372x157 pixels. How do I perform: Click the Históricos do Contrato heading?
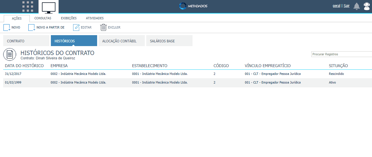coord(58,53)
